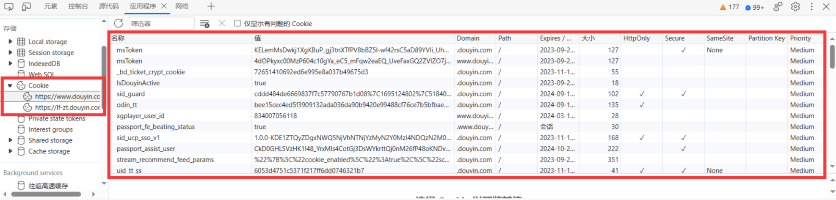Show the 177 warnings indicator

729,7
